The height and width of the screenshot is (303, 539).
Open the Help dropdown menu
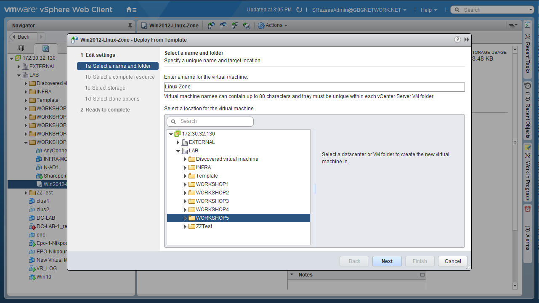428,10
